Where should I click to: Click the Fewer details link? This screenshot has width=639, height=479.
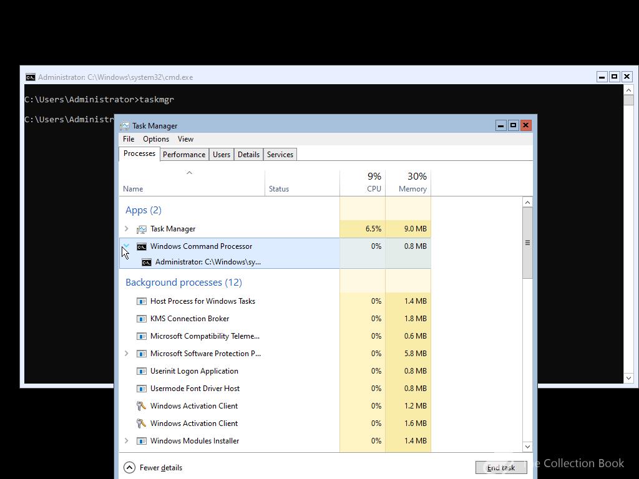click(160, 468)
